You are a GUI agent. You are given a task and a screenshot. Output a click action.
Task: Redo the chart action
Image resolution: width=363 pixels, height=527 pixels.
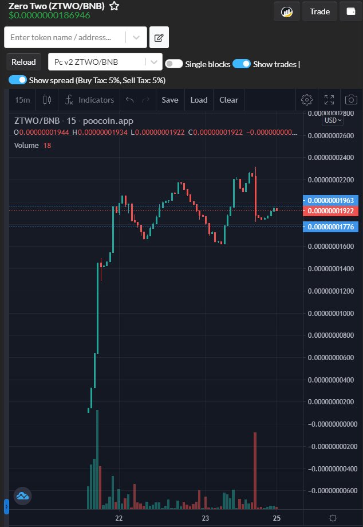coord(146,100)
